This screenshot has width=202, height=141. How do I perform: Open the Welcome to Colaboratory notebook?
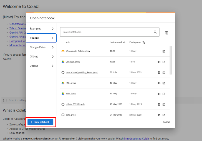point(78,51)
